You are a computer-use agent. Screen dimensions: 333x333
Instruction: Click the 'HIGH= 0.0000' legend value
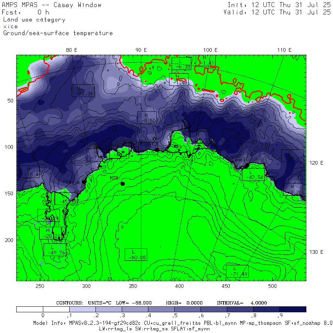[x=184, y=303]
